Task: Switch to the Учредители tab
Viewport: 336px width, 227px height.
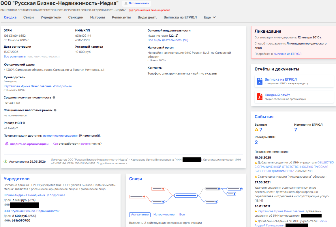Action: click(x=51, y=17)
